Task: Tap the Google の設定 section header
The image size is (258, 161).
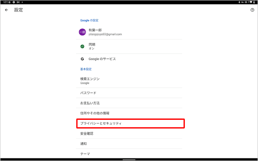Action: click(x=89, y=20)
